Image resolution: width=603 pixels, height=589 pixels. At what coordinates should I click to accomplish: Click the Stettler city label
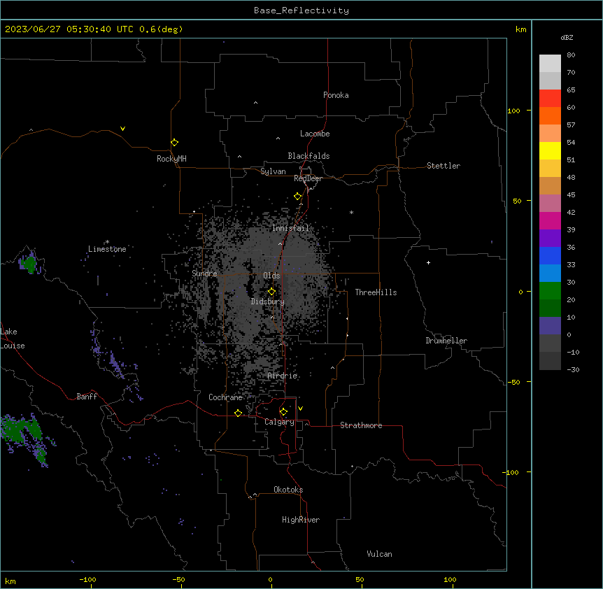(444, 166)
